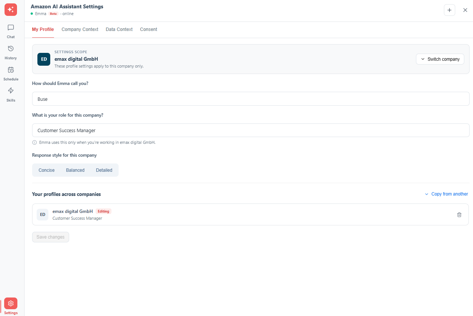Open the History section in sidebar
The image size is (473, 316).
(x=11, y=52)
